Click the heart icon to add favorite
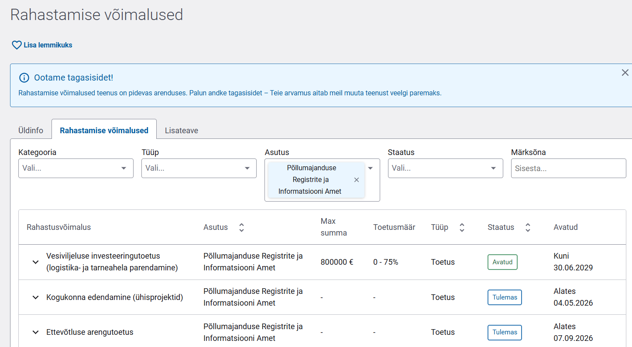Viewport: 632px width, 347px height. (x=17, y=45)
